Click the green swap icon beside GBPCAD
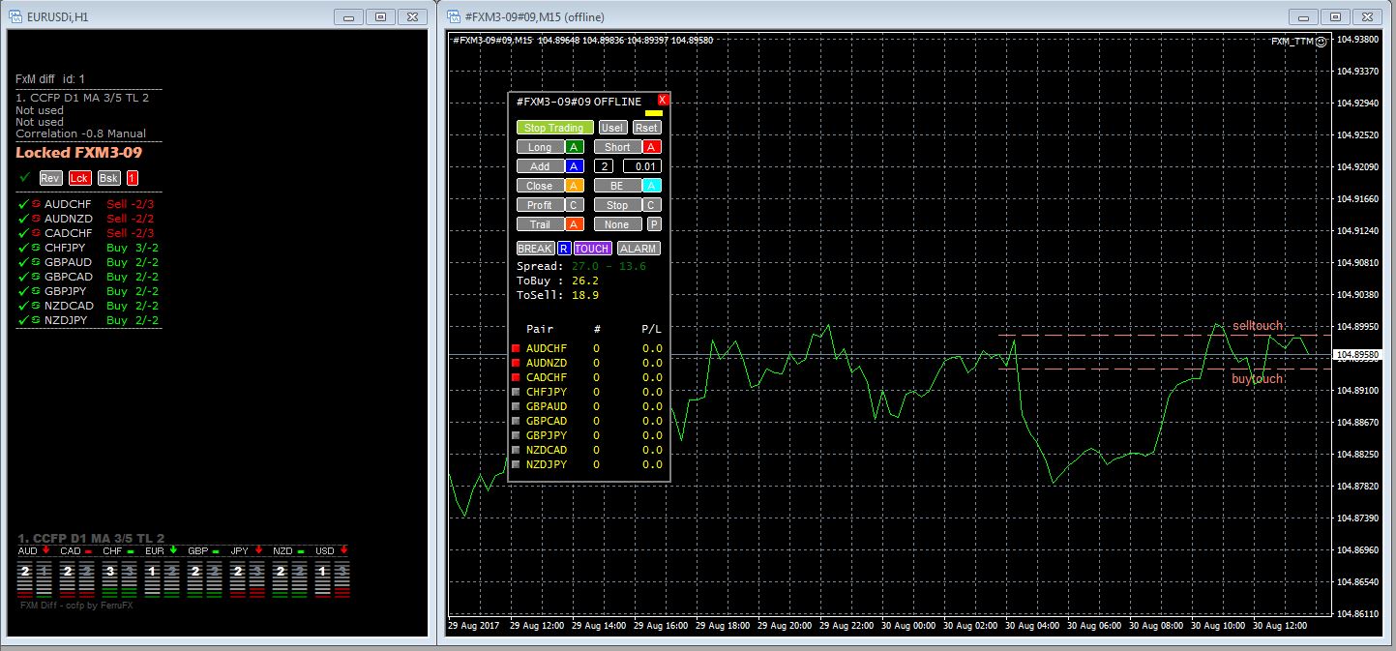Screen dimensions: 1396x651 pos(37,277)
